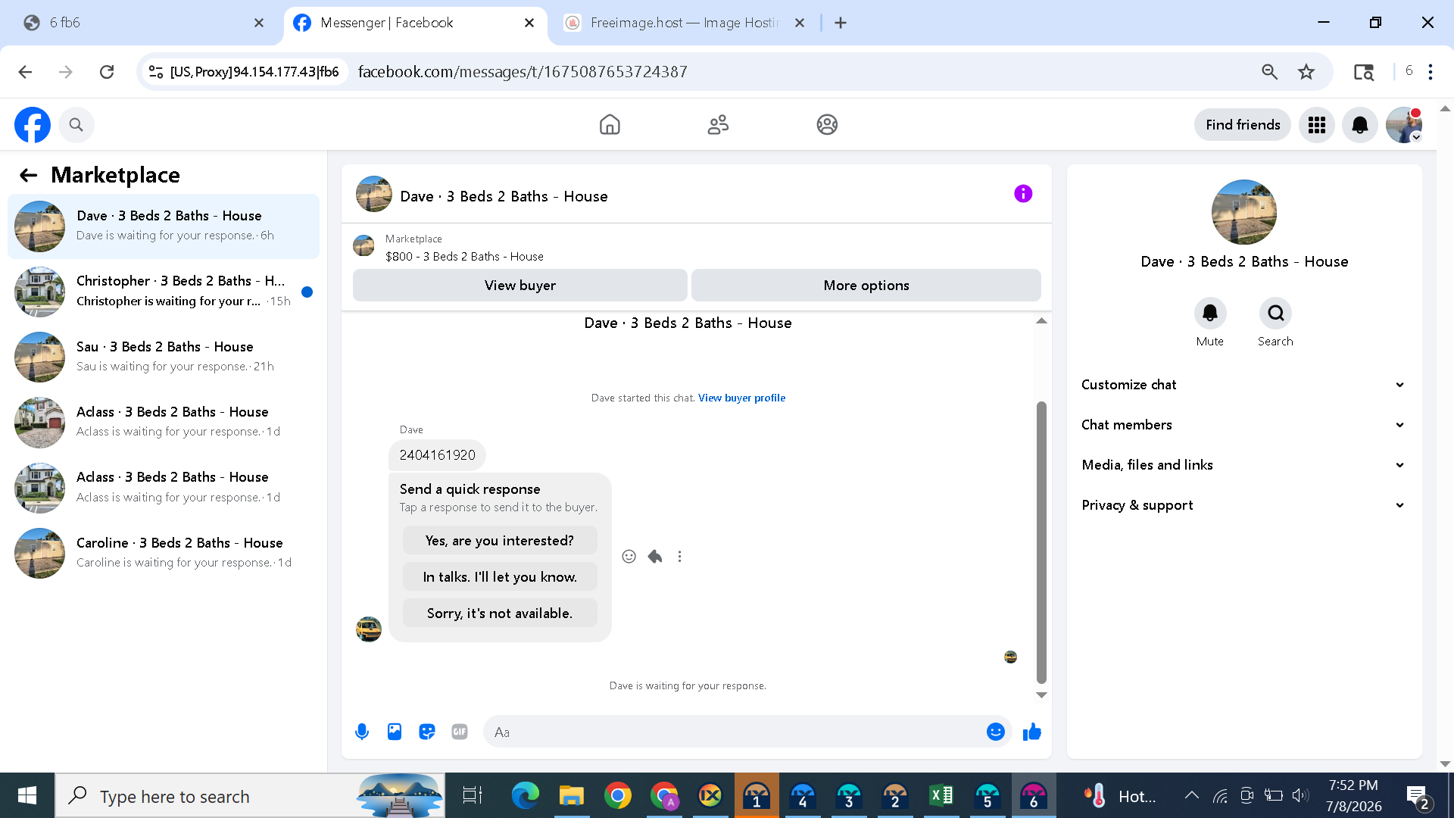Navigate back in the browser

(x=25, y=72)
